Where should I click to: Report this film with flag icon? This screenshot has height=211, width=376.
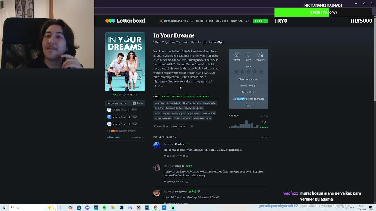click(192, 126)
